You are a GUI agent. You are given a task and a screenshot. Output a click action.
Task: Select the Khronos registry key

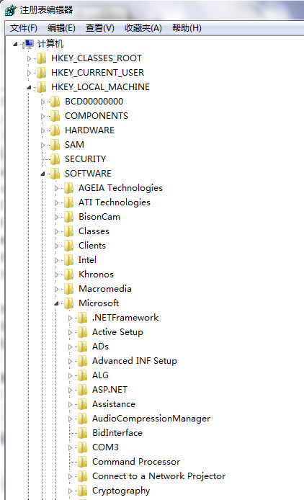pyautogui.click(x=96, y=274)
